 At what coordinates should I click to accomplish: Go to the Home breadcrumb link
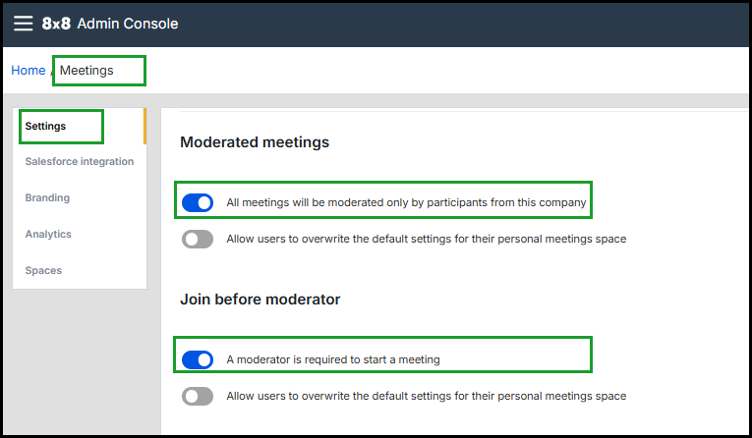point(28,71)
